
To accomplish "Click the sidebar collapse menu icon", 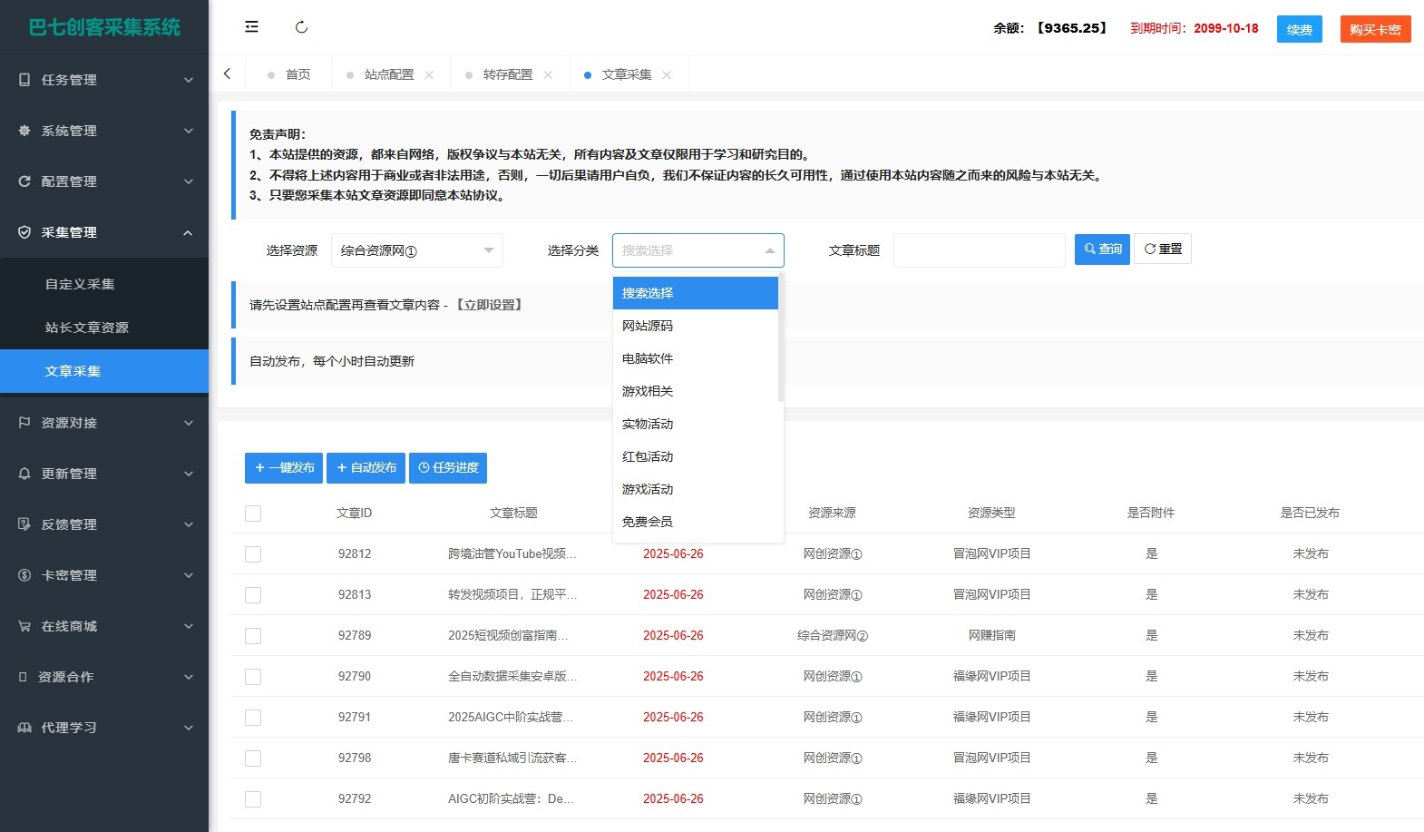I will pos(251,27).
